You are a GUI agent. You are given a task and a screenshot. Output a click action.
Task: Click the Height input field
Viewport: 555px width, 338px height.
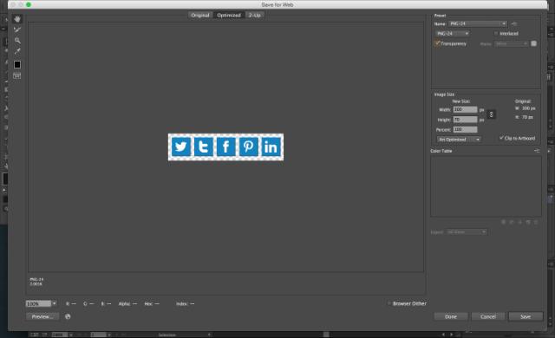[x=465, y=120]
